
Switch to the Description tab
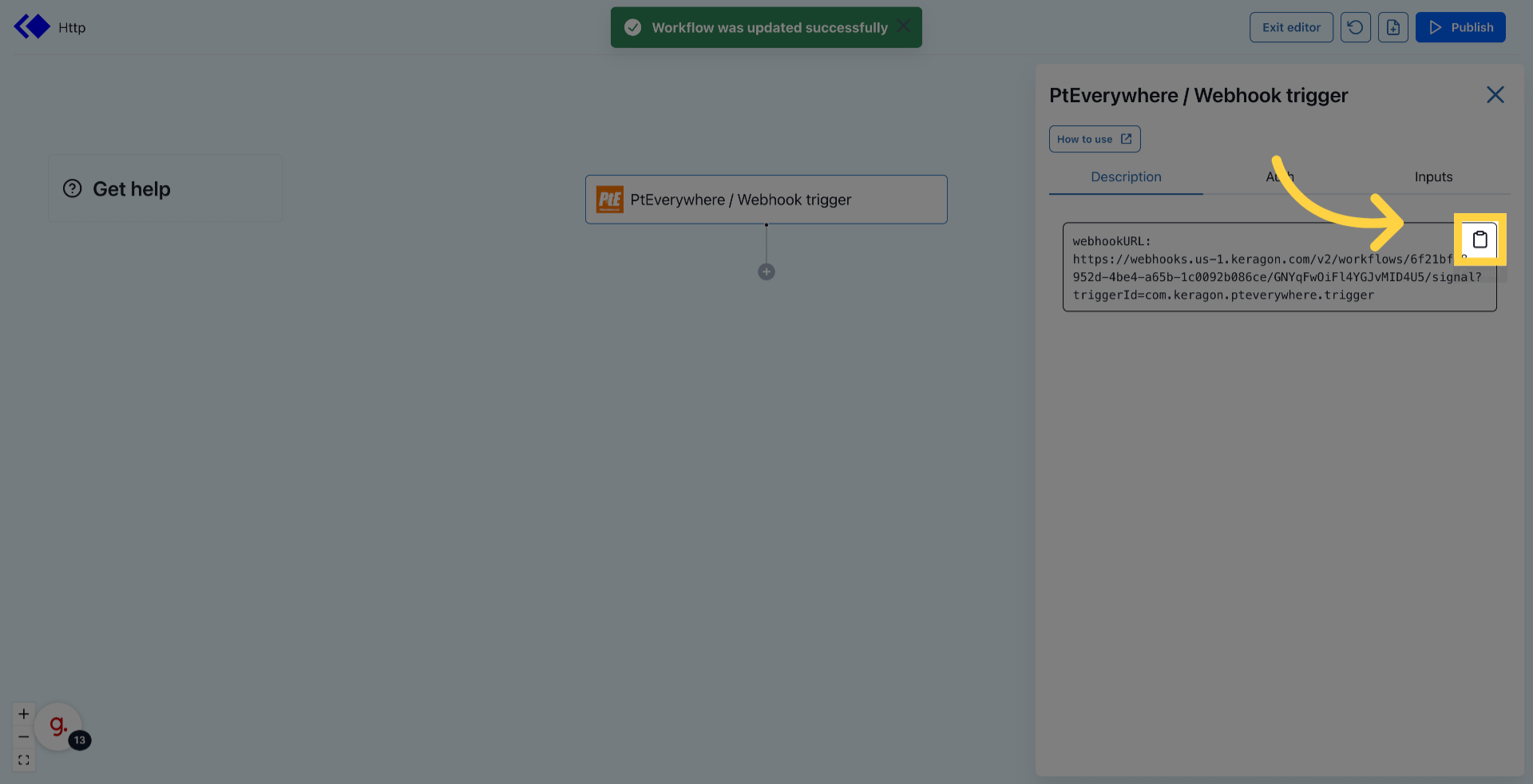1126,177
